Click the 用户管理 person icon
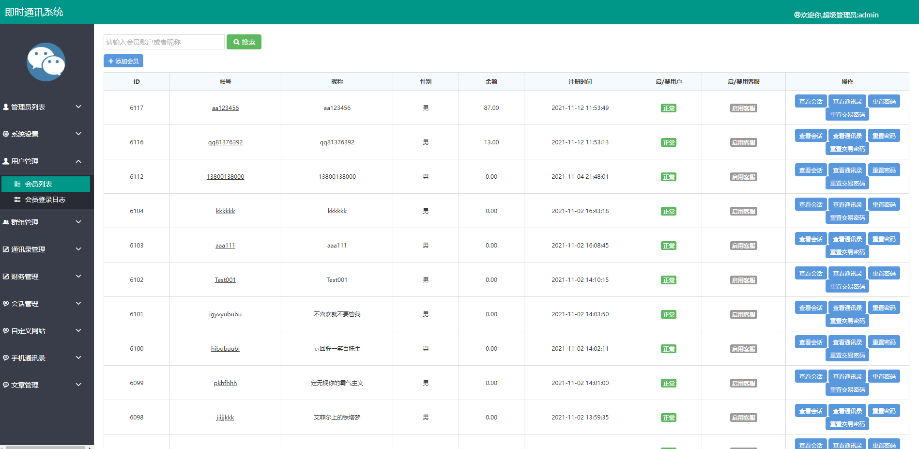Image resolution: width=919 pixels, height=449 pixels. point(6,161)
